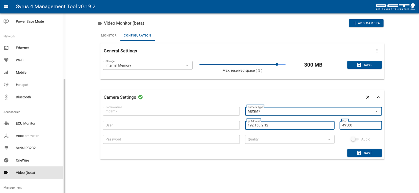Click the green check status icon
The image size is (419, 193).
point(141,97)
